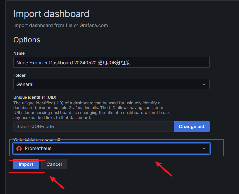The height and width of the screenshot is (194, 239).
Task: Click the Import dashboard heading
Action: [x=51, y=14]
